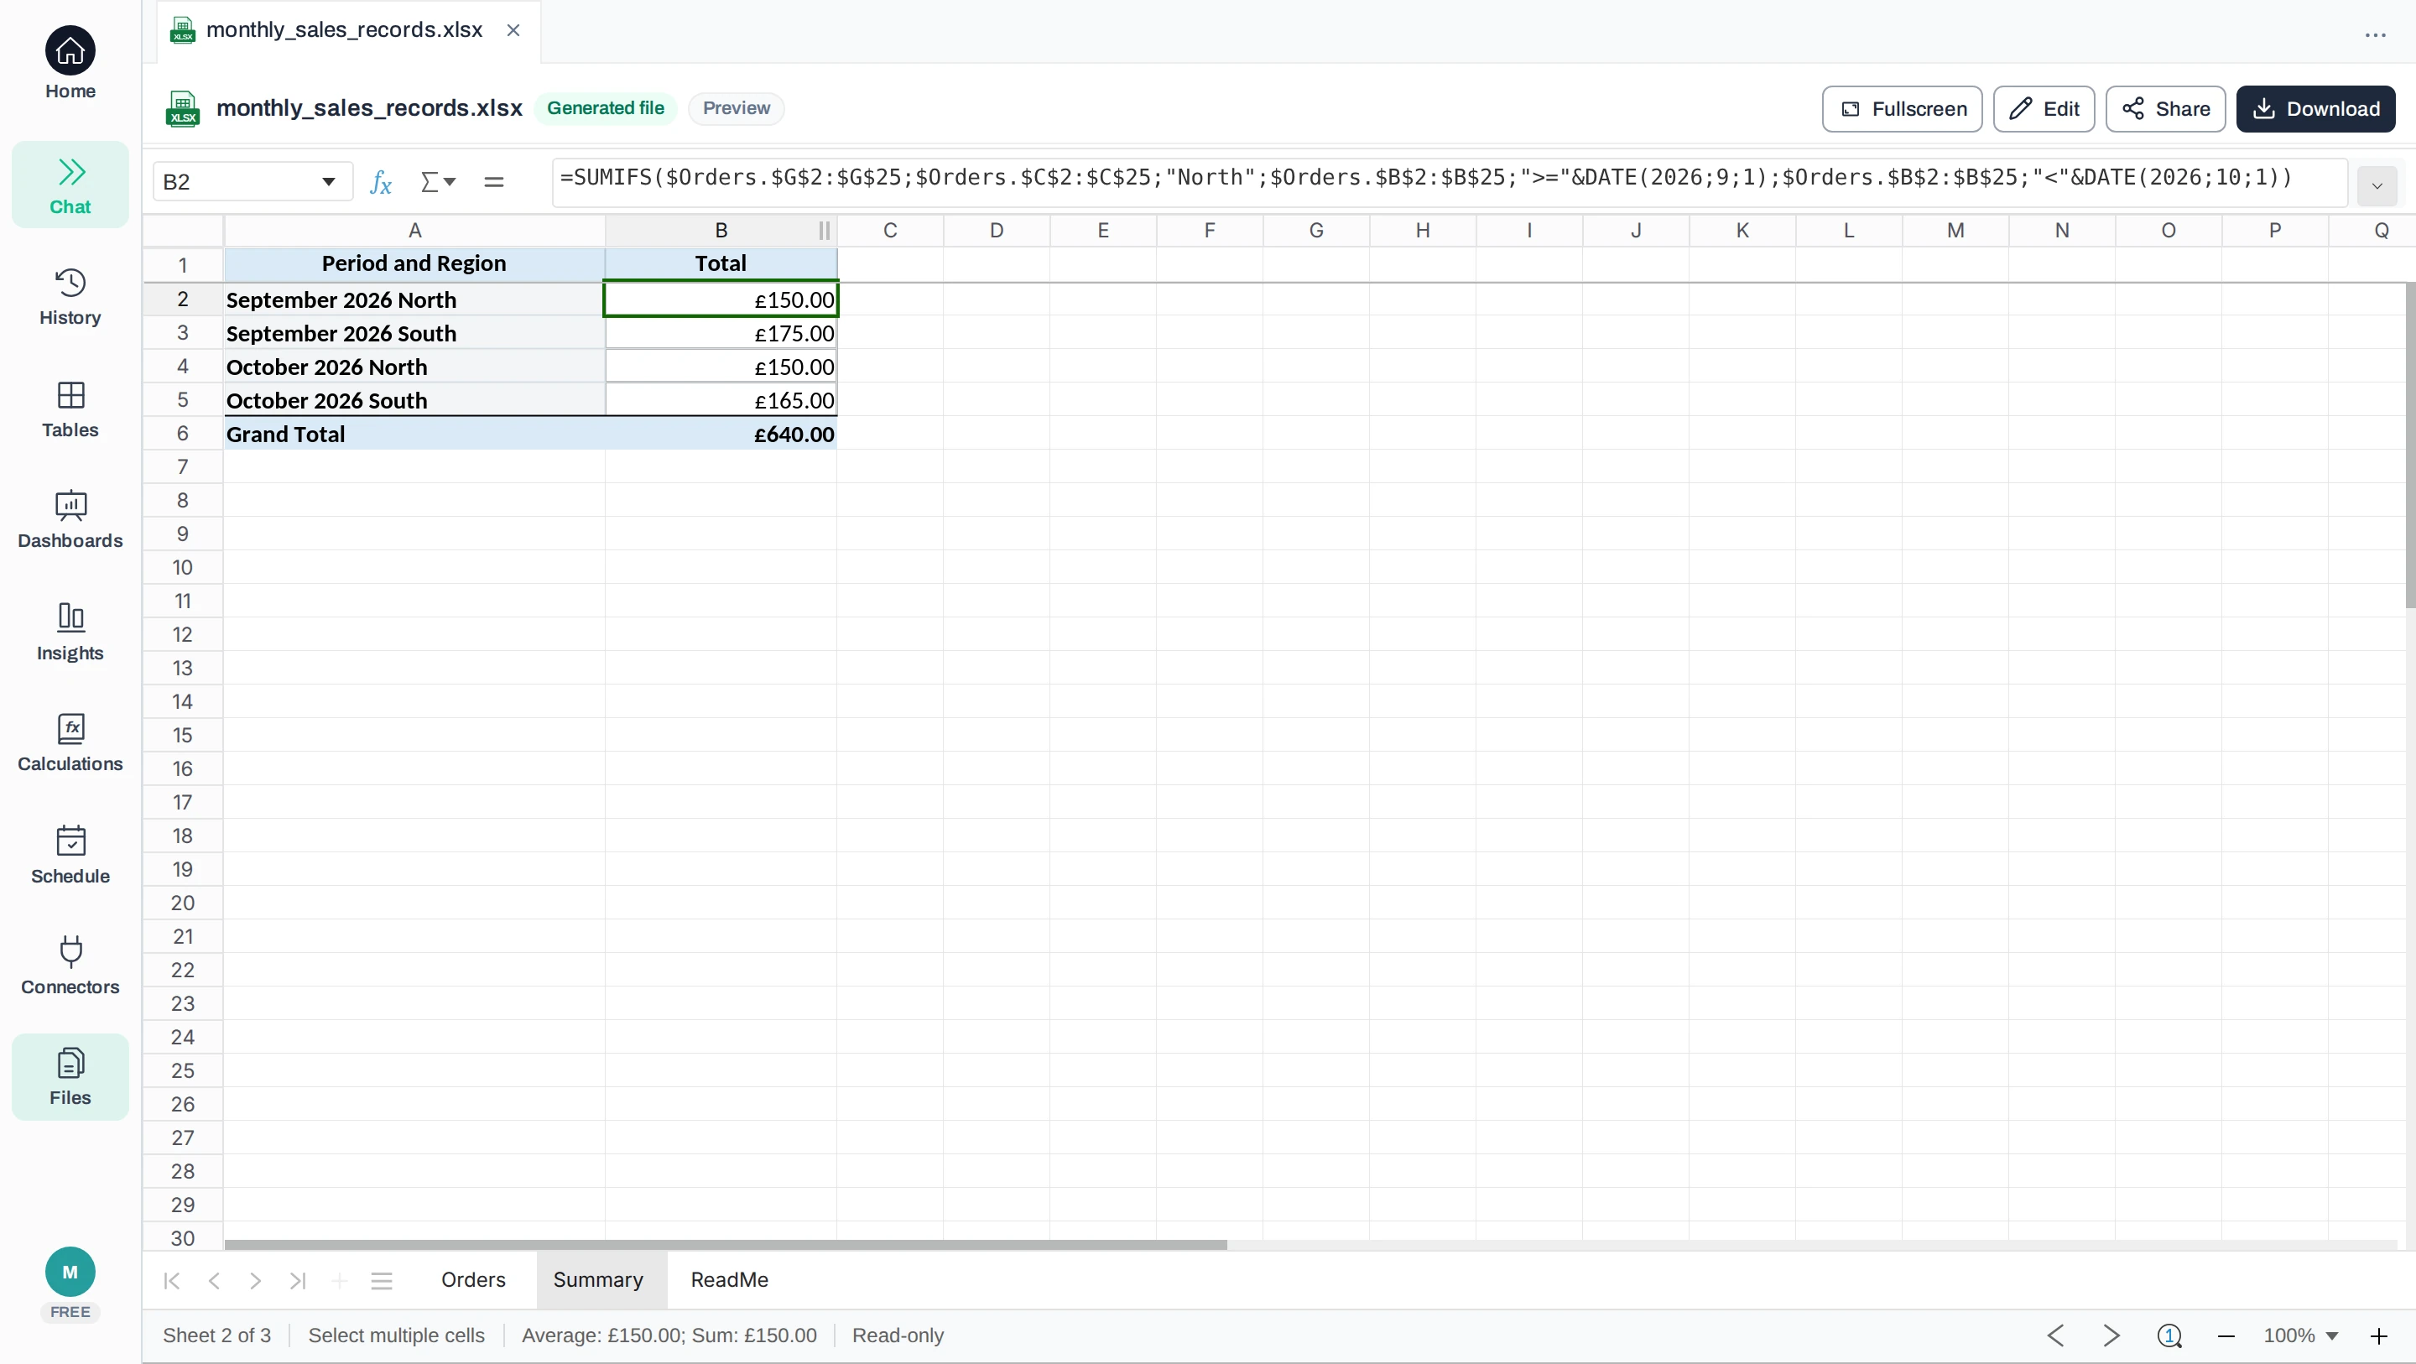Open the sheet list menu icon

click(381, 1282)
